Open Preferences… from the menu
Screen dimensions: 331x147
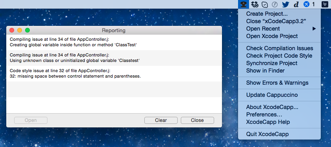point(279,115)
